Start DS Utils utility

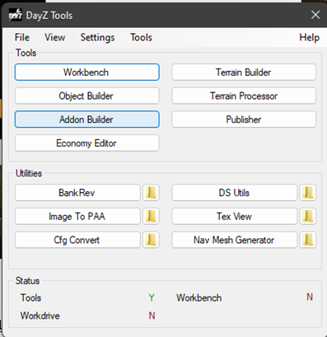235,193
